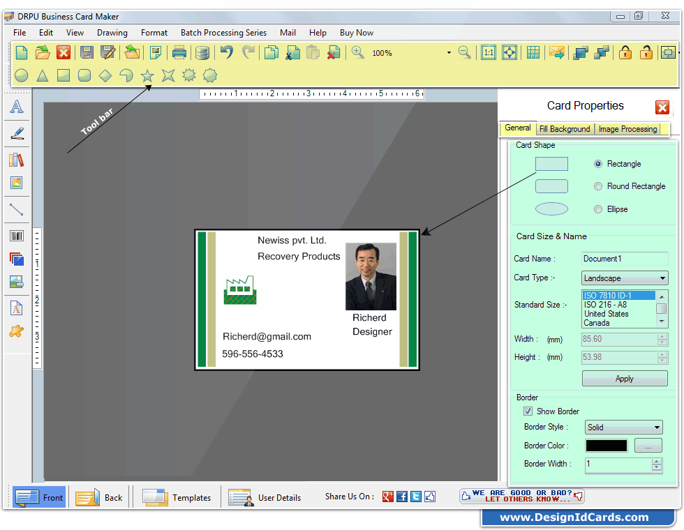Viewport: 684px width, 530px height.
Task: Open the Buy Now menu
Action: point(357,33)
